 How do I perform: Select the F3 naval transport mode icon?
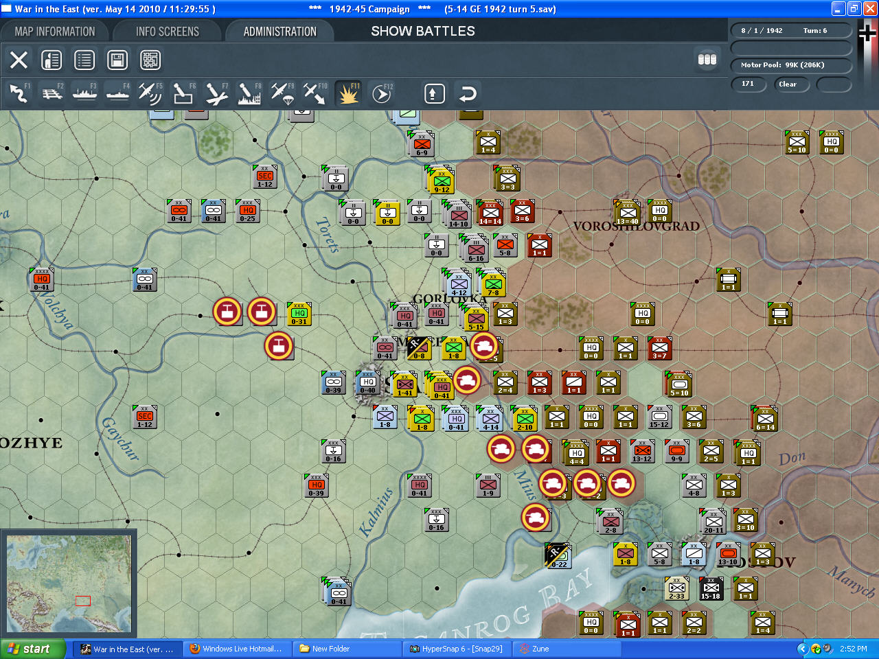[x=85, y=93]
